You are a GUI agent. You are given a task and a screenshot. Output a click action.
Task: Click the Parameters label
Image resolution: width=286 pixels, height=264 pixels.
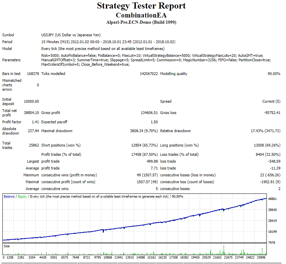(11, 60)
